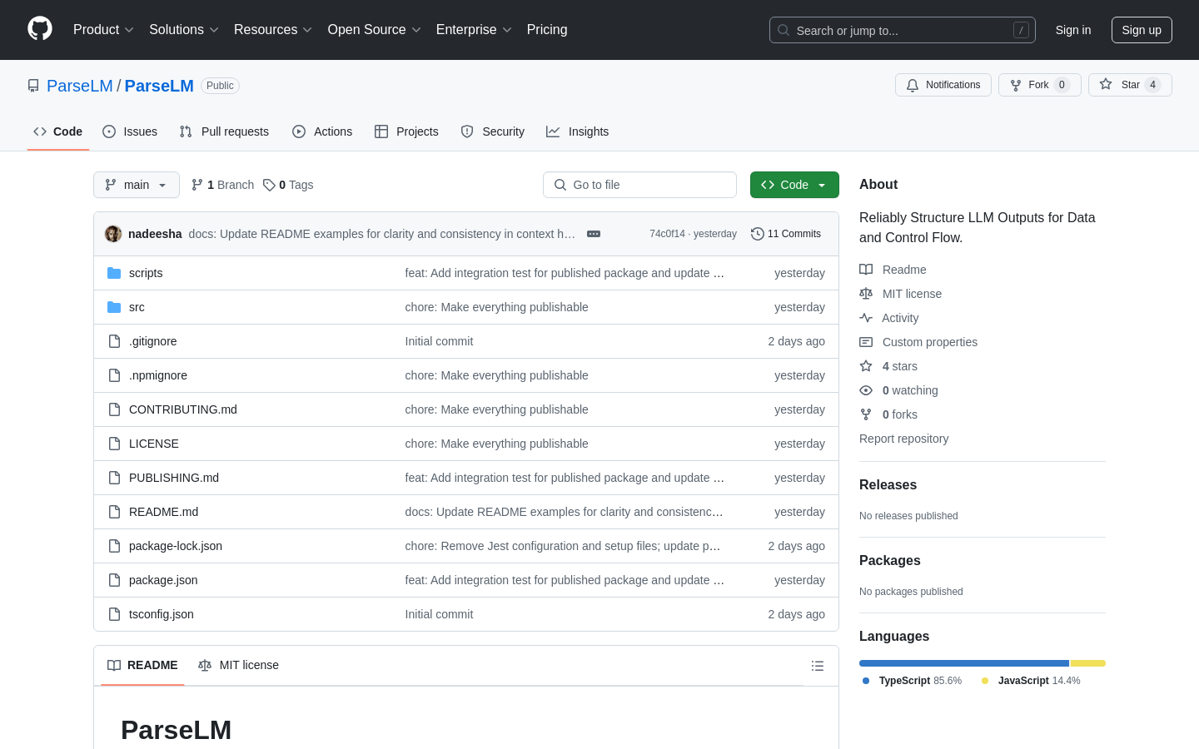Select the README tab in file panel
Screen dimensions: 1199x749
(x=142, y=665)
